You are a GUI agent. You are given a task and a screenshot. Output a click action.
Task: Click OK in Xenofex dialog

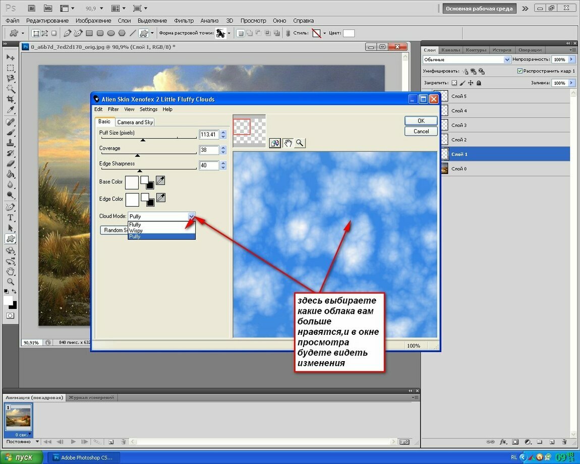421,121
